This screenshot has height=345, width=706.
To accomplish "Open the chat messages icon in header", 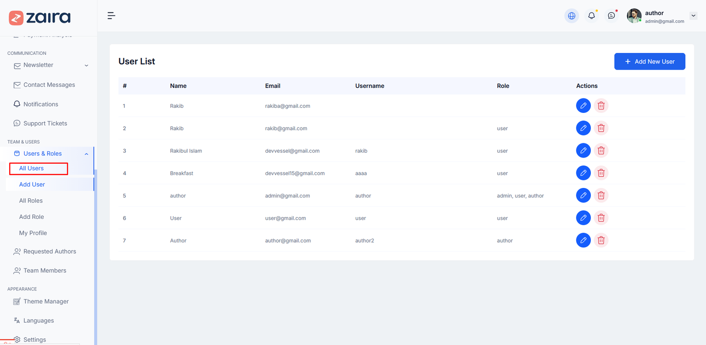I will tap(611, 16).
